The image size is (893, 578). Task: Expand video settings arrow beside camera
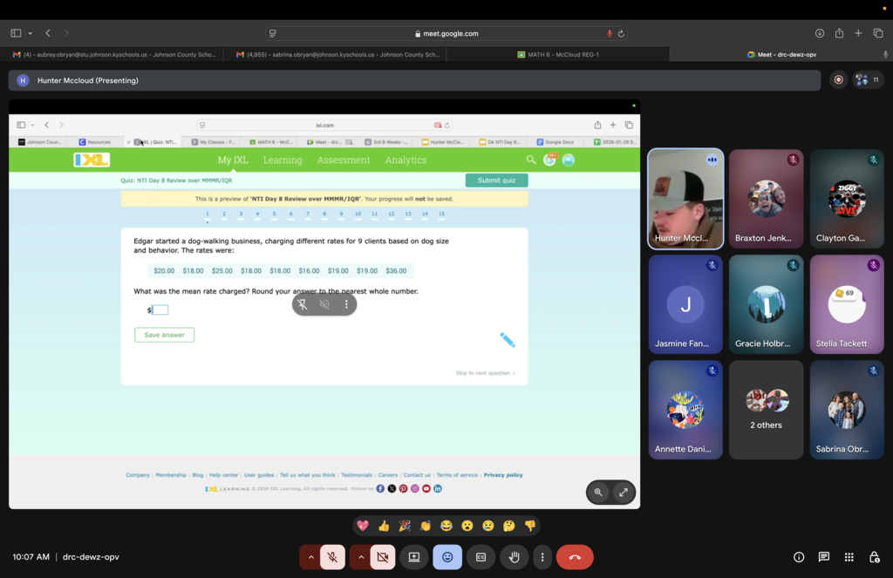[360, 557]
